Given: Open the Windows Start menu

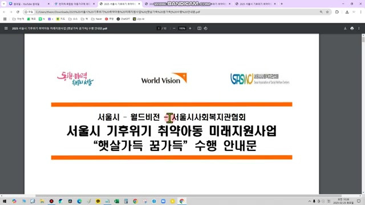Looking at the screenshot, I should click(x=5, y=201).
